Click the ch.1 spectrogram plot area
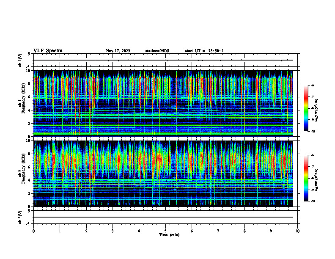 tap(163, 103)
